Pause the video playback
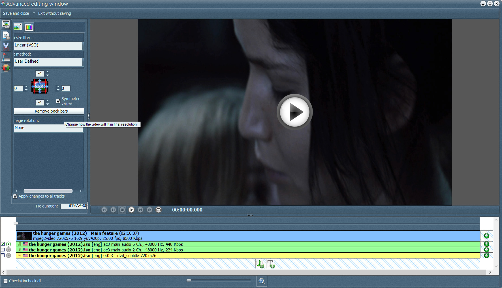Image resolution: width=502 pixels, height=288 pixels. pos(113,210)
